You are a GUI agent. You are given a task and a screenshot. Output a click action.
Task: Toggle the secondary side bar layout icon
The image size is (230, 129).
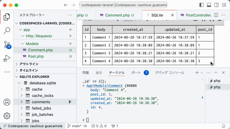pos(216,5)
